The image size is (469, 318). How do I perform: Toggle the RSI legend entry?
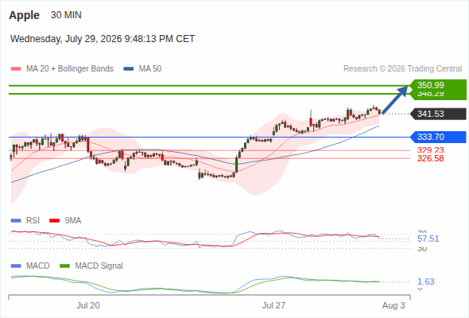point(25,221)
